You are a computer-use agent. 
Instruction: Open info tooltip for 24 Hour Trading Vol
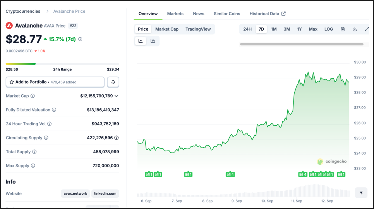(x=50, y=124)
